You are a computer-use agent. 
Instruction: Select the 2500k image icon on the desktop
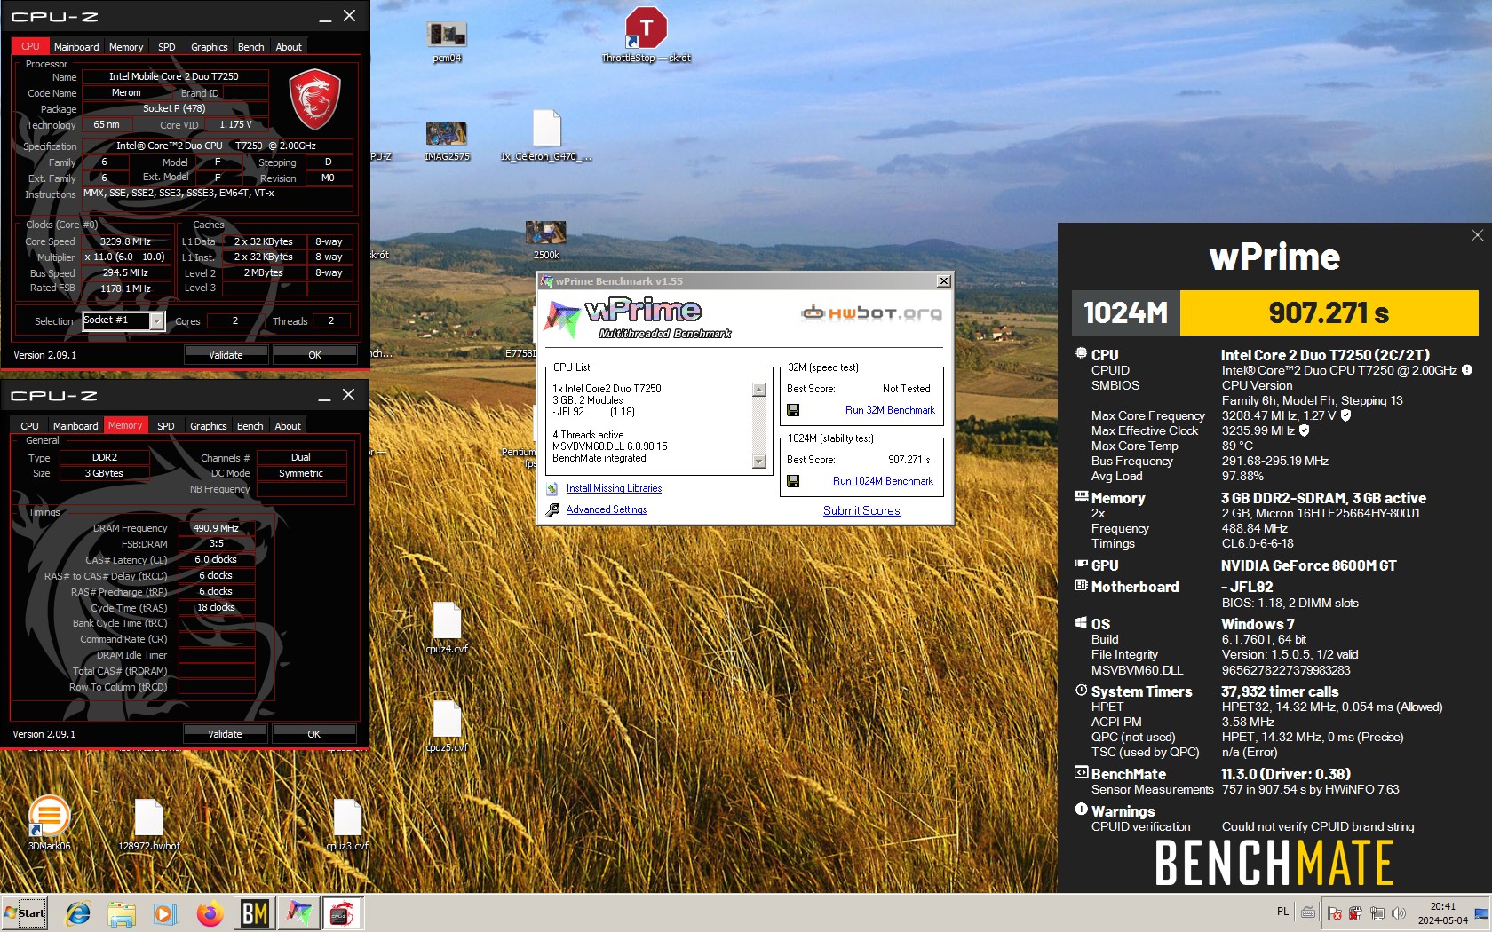(546, 238)
